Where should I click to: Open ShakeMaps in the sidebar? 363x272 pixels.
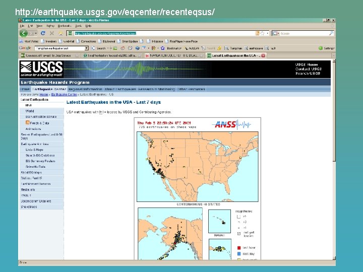click(x=42, y=207)
